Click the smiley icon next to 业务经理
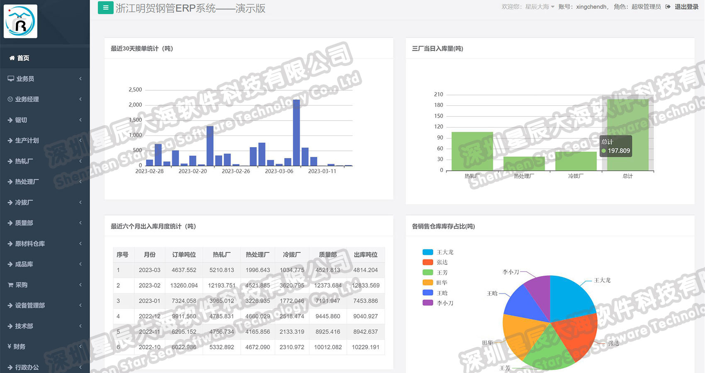The width and height of the screenshot is (705, 373). tap(10, 99)
